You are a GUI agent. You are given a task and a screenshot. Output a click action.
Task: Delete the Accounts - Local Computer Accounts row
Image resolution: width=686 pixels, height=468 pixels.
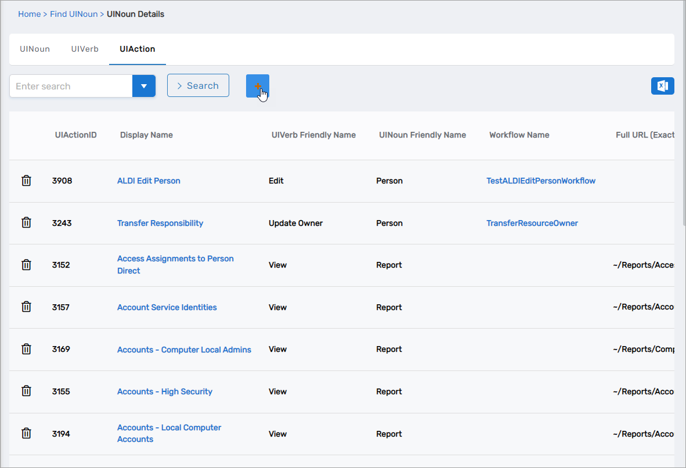pos(26,433)
